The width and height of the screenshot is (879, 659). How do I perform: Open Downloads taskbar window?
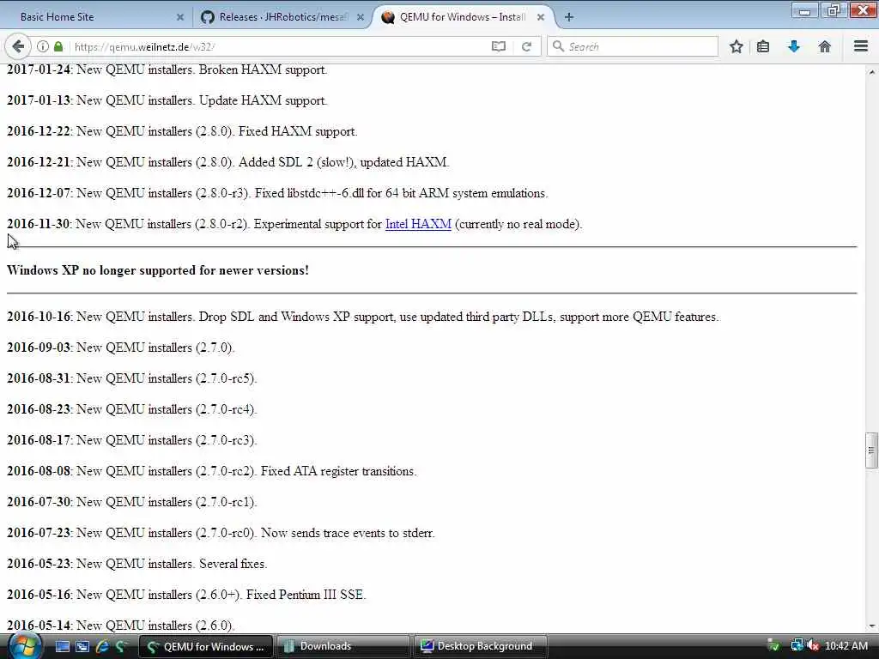pyautogui.click(x=343, y=646)
